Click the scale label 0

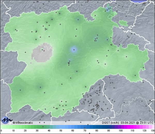click(x=1, y=131)
